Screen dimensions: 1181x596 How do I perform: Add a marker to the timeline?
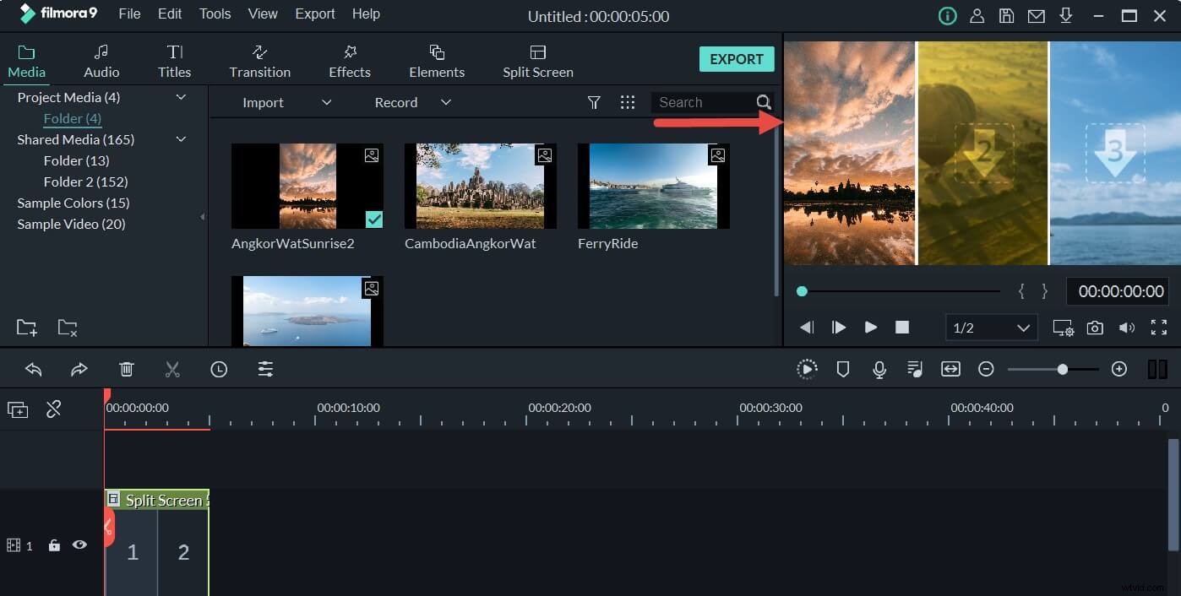coord(842,369)
